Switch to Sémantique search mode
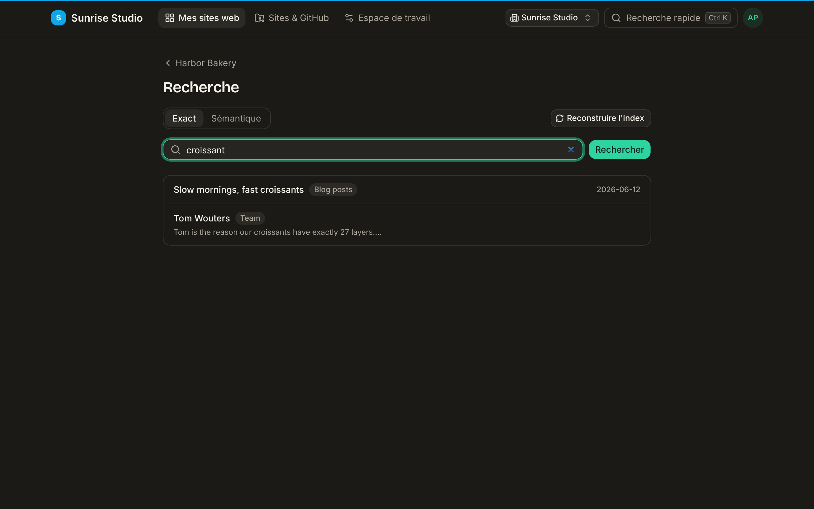Image resolution: width=814 pixels, height=509 pixels. click(236, 118)
